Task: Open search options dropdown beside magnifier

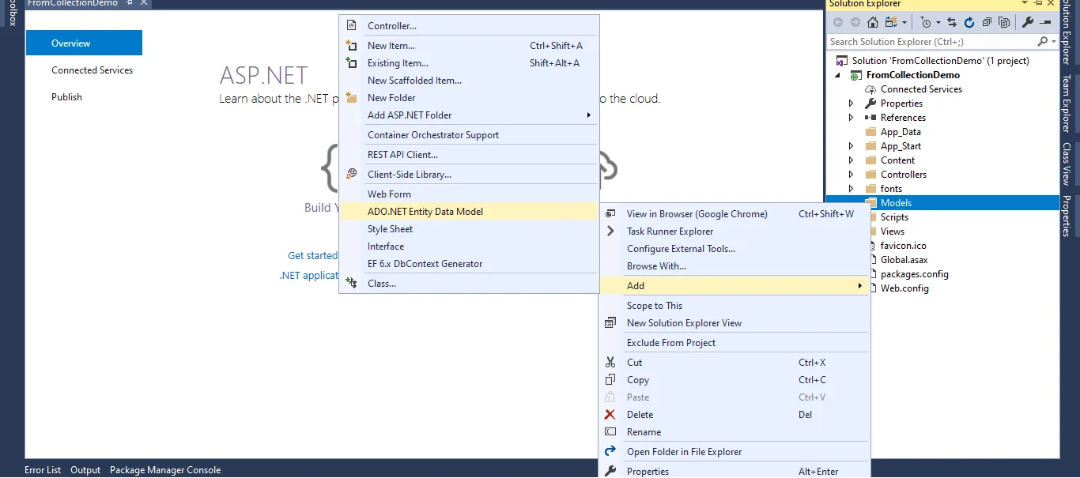Action: [1053, 42]
